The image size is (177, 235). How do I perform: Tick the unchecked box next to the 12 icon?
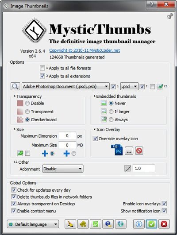click(x=152, y=86)
